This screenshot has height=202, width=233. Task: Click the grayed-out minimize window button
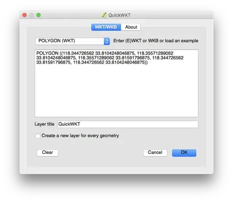point(31,15)
